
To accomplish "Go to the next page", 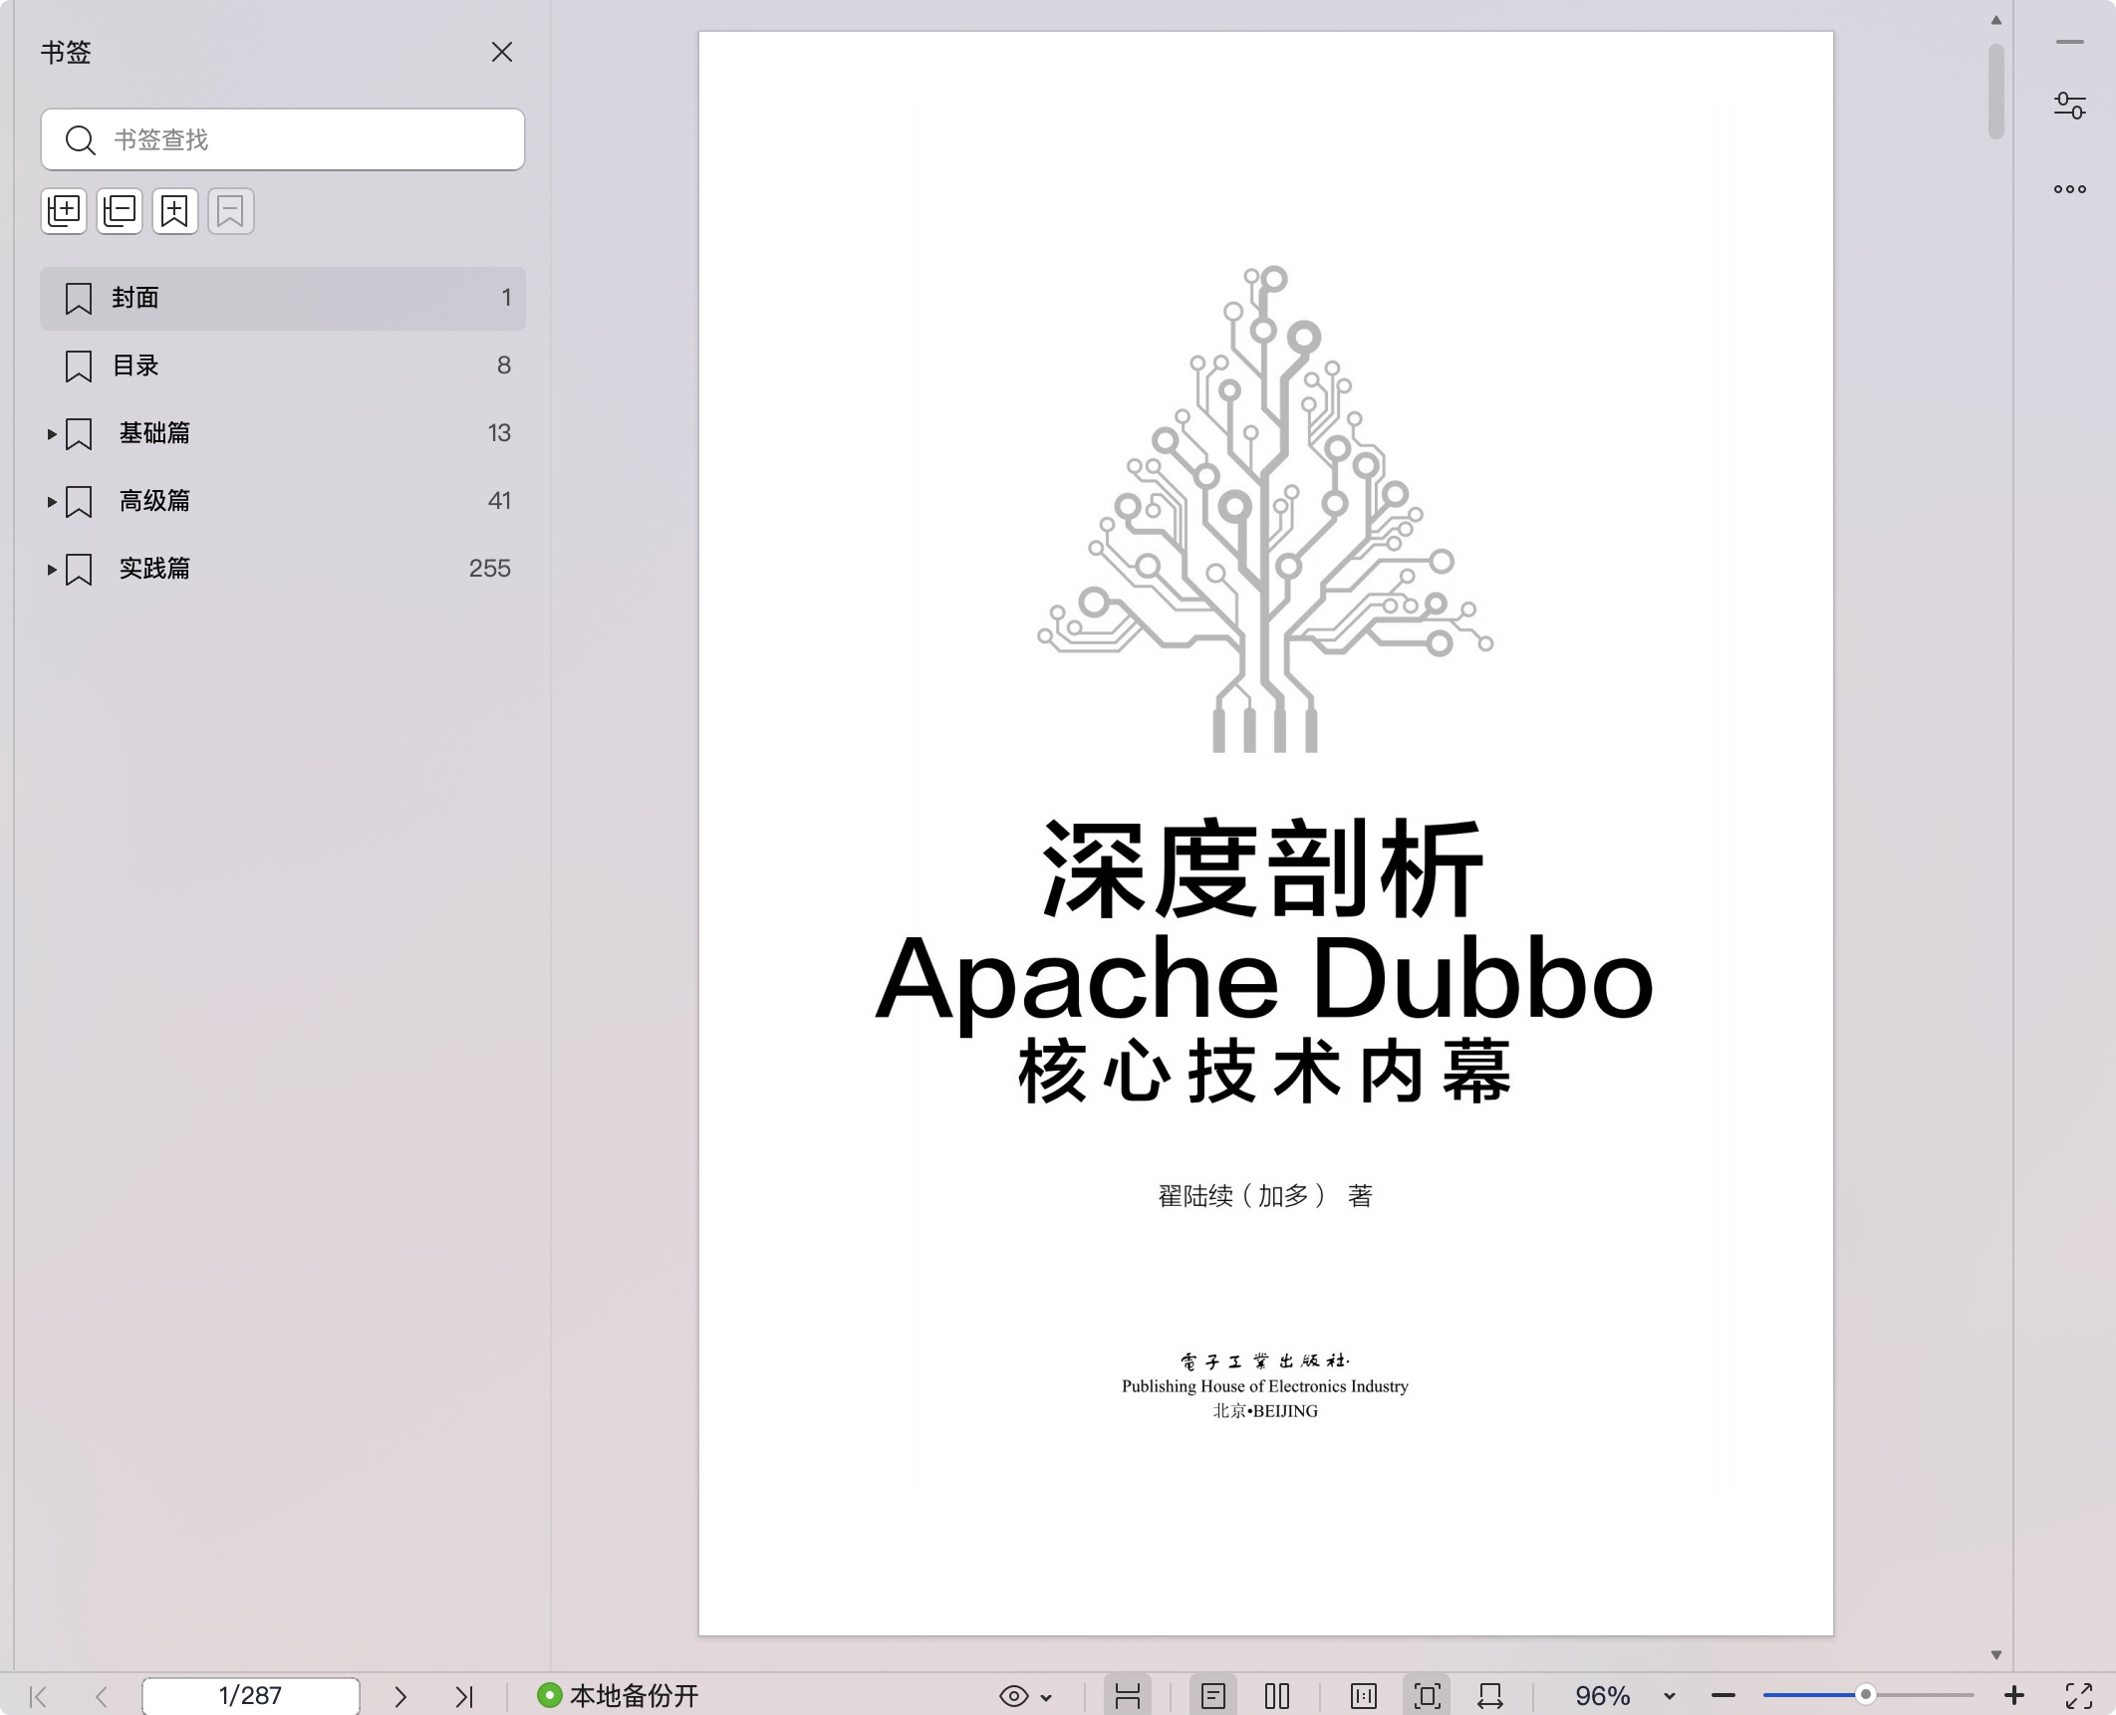I will [400, 1696].
